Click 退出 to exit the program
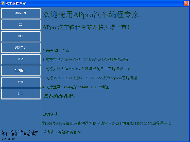Viewport: 190px width, 142px height. pyautogui.click(x=21, y=94)
